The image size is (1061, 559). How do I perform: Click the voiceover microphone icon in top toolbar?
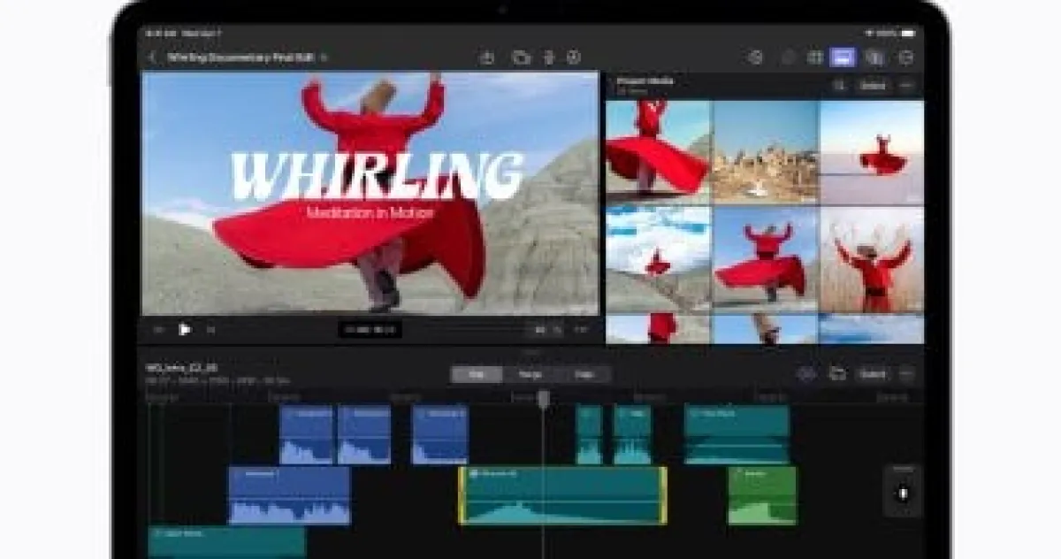pyautogui.click(x=548, y=57)
